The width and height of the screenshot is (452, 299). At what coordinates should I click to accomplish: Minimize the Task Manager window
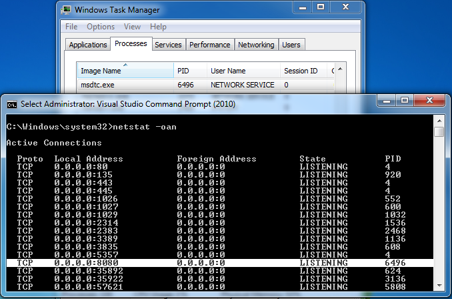(x=303, y=7)
